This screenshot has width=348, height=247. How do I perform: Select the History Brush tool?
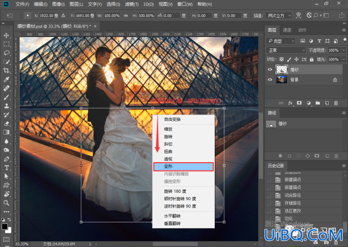pos(6,115)
